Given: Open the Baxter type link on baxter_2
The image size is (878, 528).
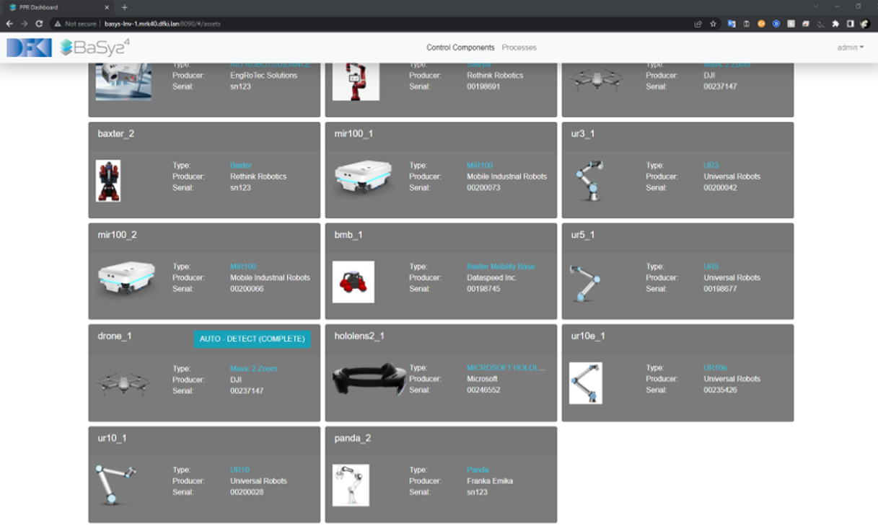Looking at the screenshot, I should (241, 166).
